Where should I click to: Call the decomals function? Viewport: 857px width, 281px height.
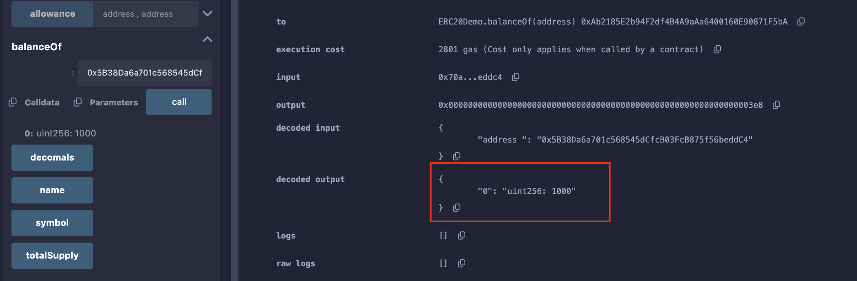[52, 158]
